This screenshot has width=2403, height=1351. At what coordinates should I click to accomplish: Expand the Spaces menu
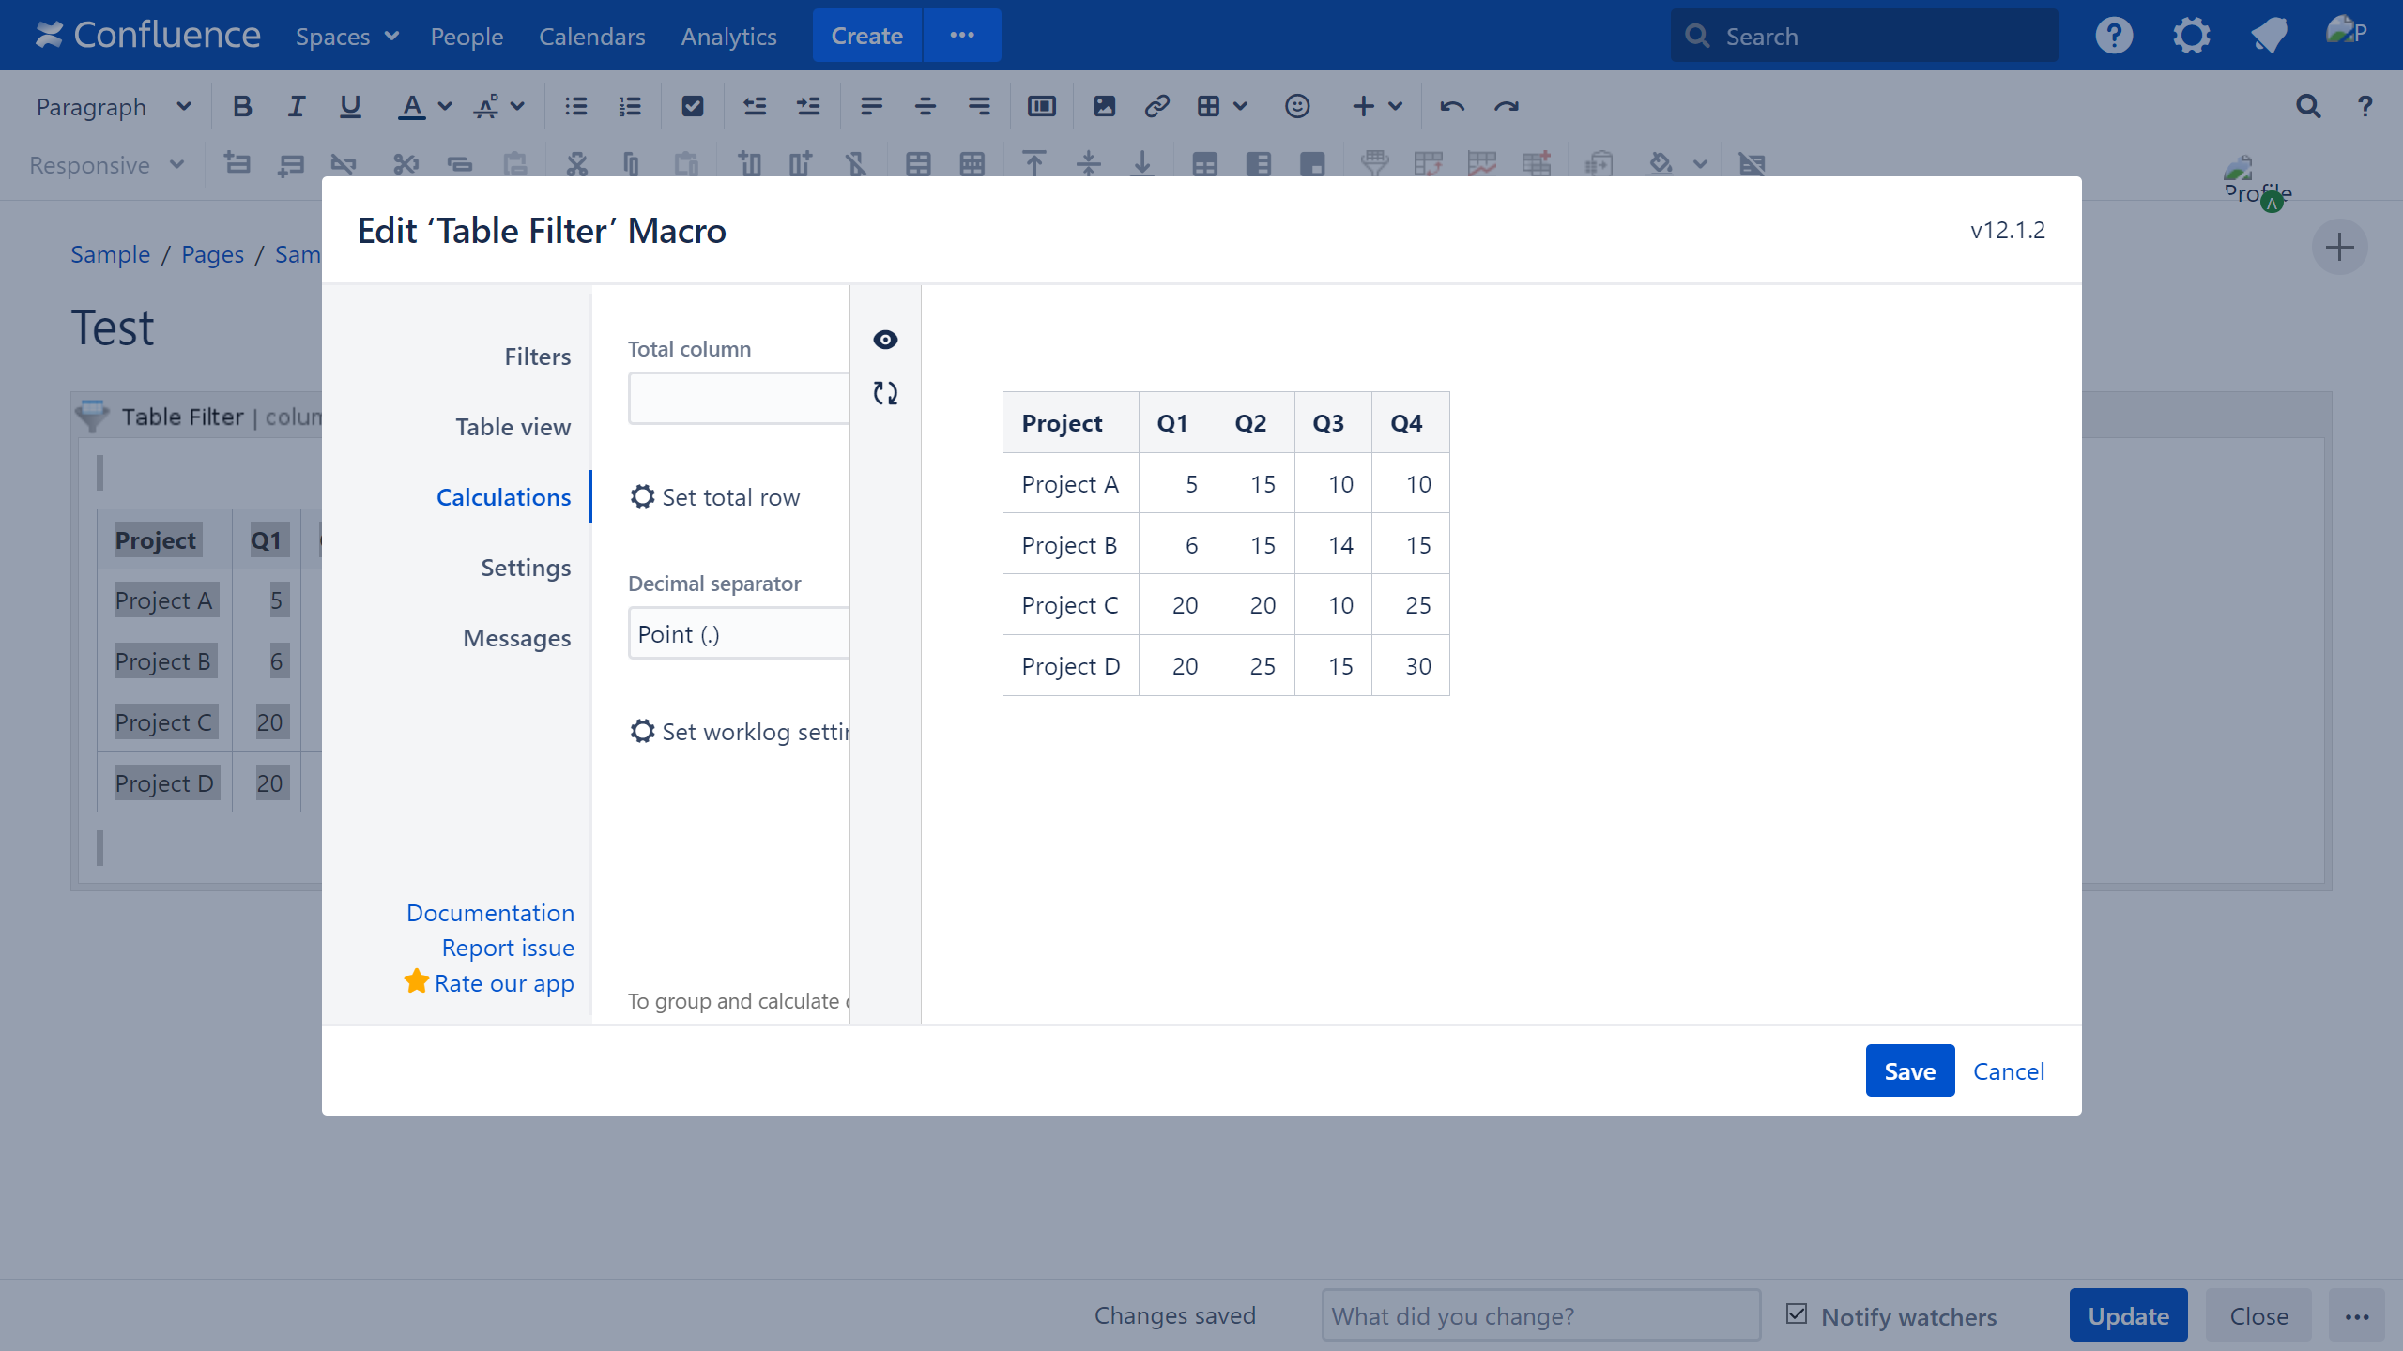click(346, 36)
